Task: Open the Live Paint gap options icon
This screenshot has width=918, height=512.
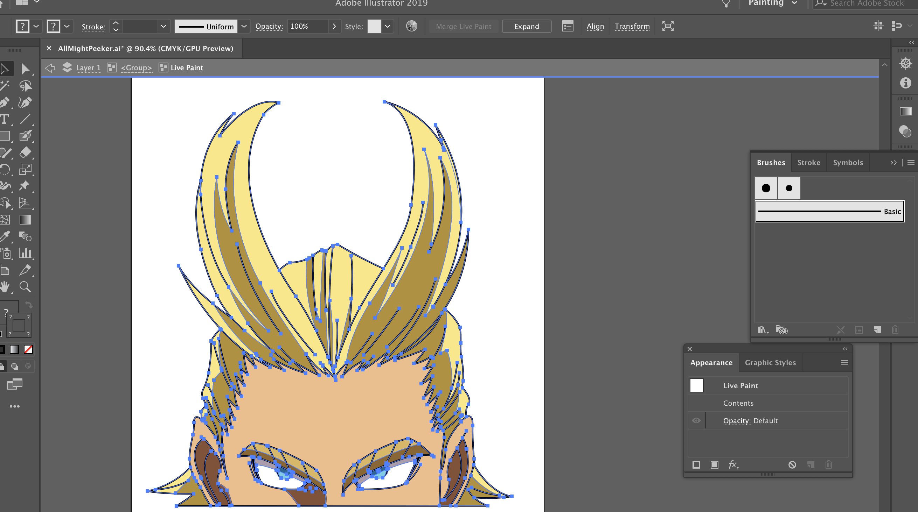Action: pyautogui.click(x=567, y=26)
